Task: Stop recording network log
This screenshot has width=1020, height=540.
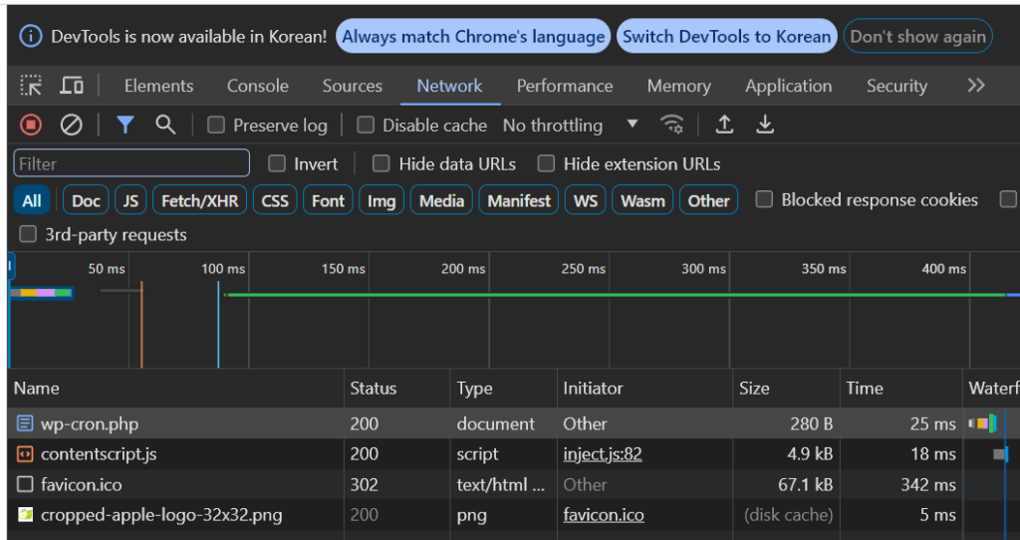Action: (x=31, y=125)
